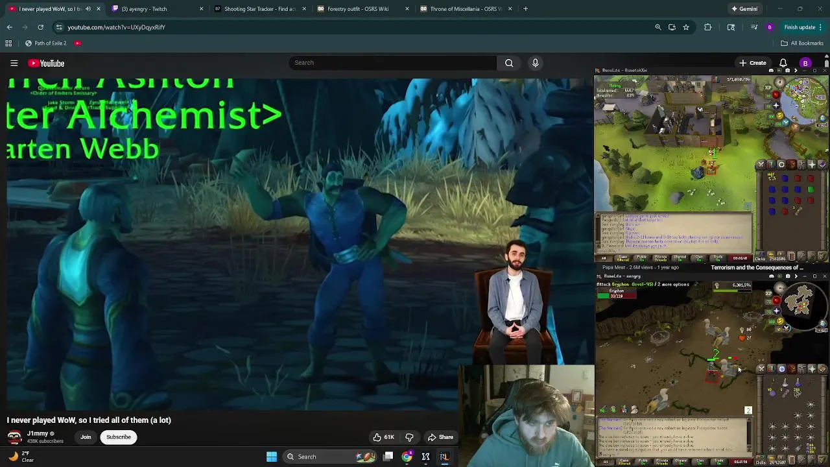Open a new browser tab with plus
Image resolution: width=830 pixels, height=467 pixels.
point(525,9)
